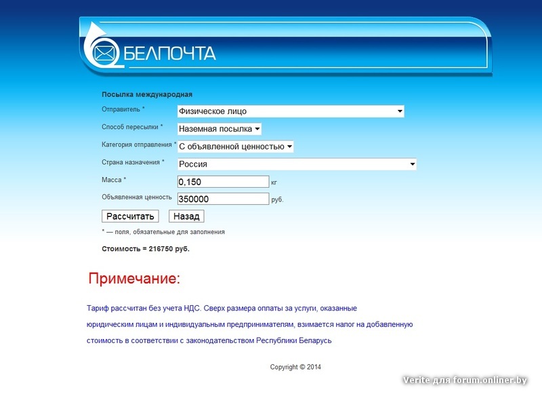
Task: Click the note line starting стоимость в соответствии
Action: coord(209,340)
